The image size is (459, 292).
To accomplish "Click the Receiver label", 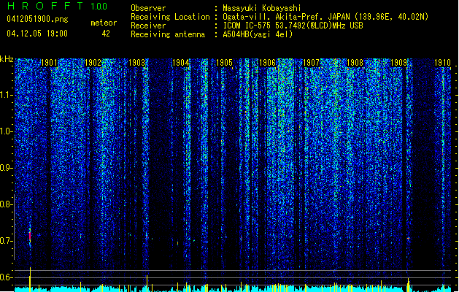I will 148,26.
